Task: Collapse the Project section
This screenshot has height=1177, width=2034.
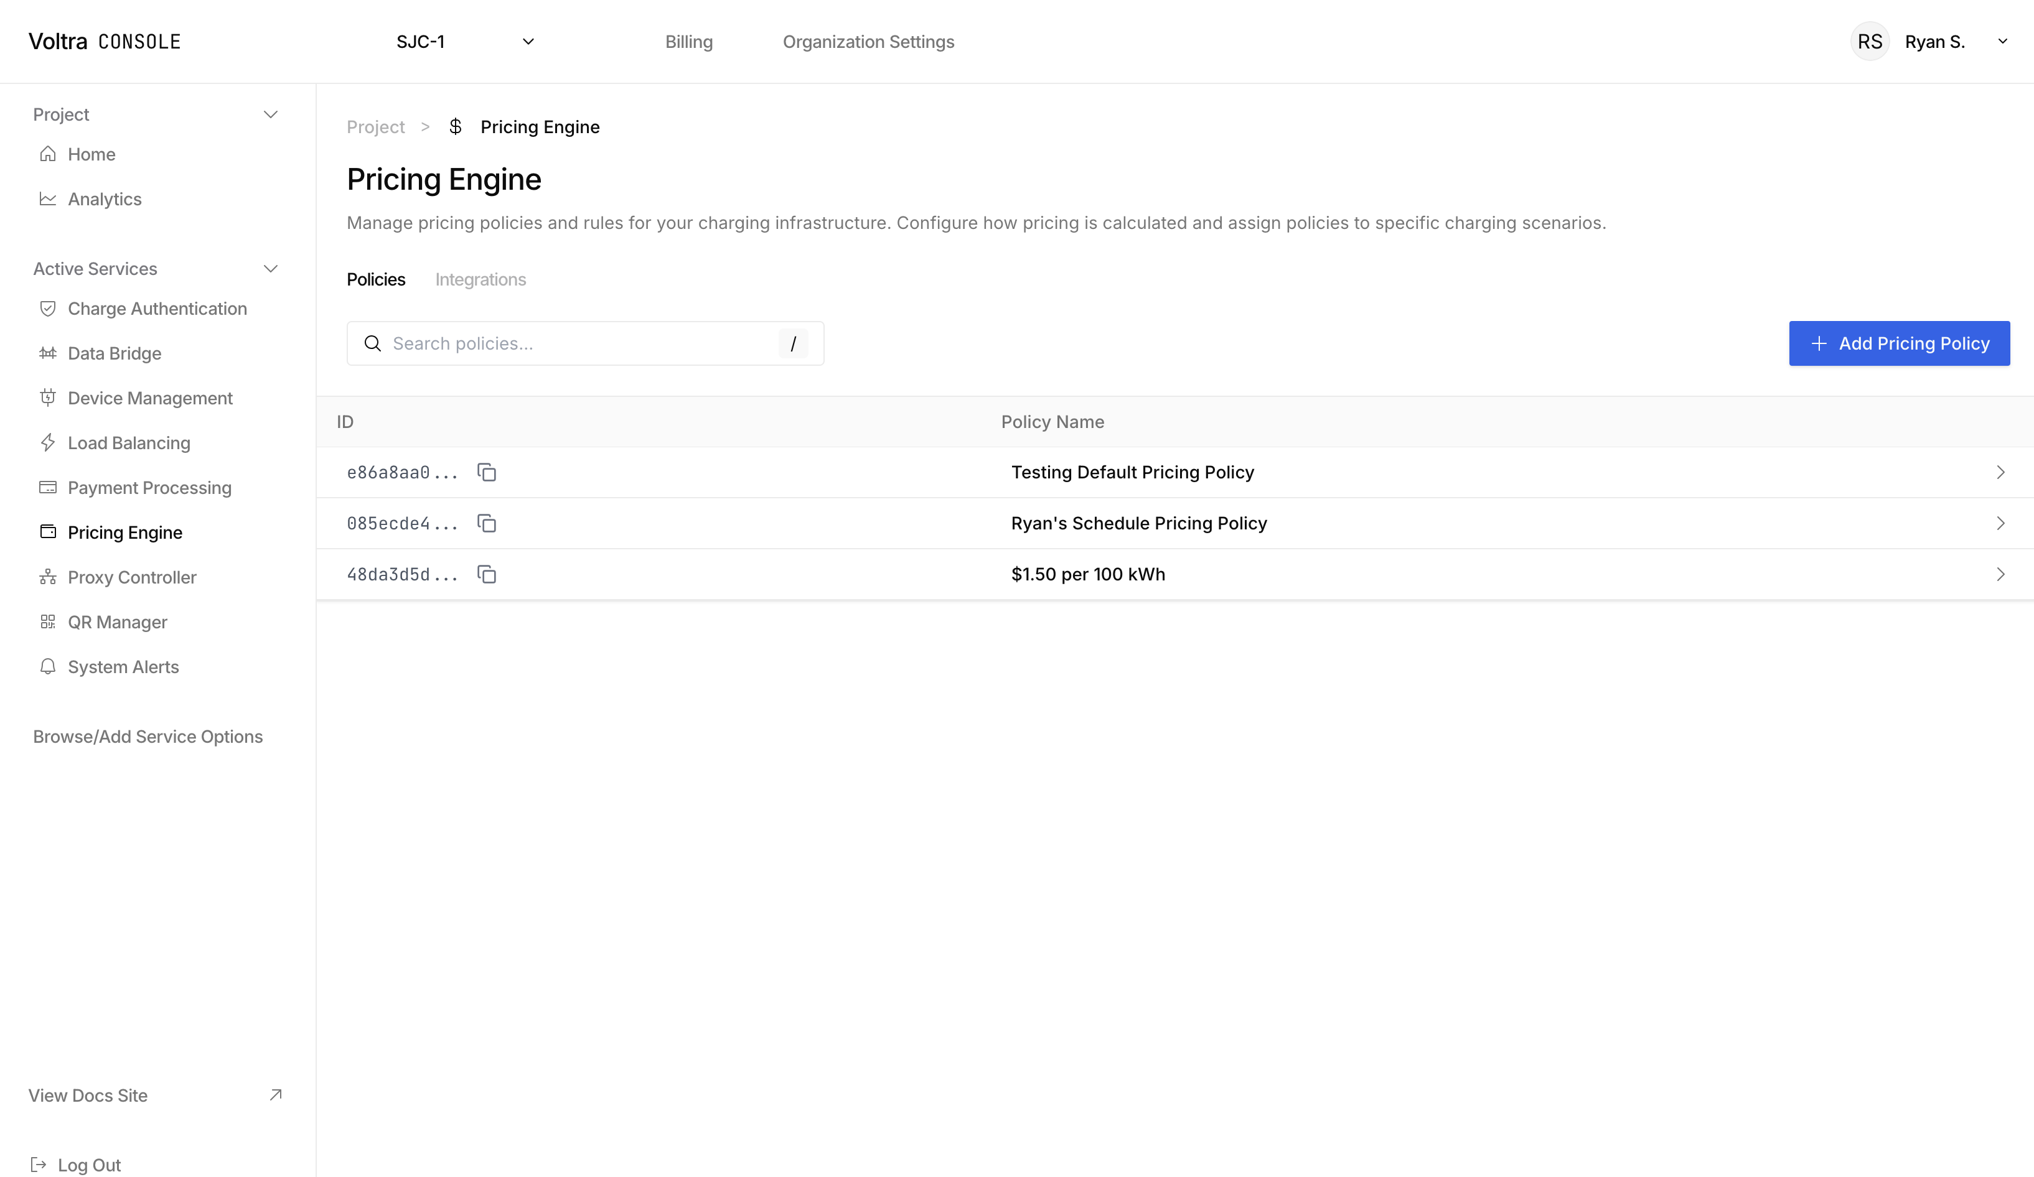Action: tap(271, 114)
